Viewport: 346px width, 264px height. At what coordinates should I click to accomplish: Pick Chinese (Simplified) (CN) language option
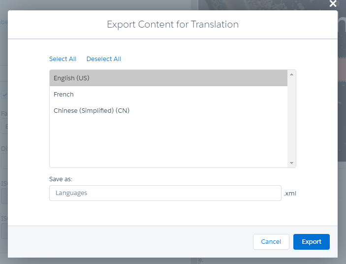(x=91, y=111)
